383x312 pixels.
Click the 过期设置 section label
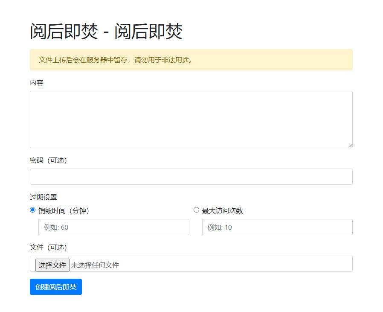tap(44, 197)
